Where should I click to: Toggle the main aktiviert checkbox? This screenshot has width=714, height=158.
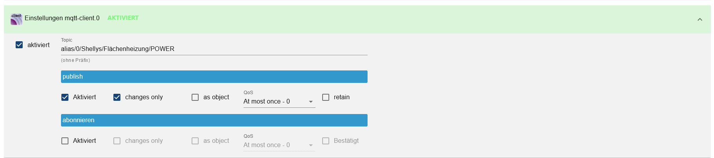pos(19,45)
